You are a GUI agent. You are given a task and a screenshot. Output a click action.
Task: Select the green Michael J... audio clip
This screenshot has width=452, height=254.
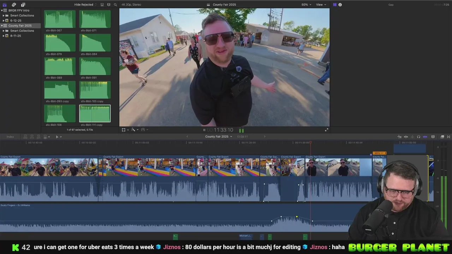[245, 236]
